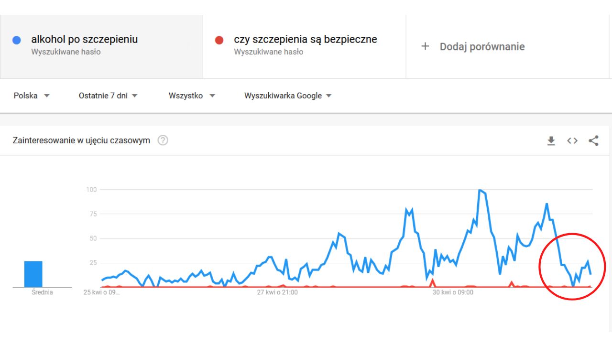The width and height of the screenshot is (612, 344).
Task: Share the Zainteresowanie w ujęciu czasowym chart
Action: point(593,141)
